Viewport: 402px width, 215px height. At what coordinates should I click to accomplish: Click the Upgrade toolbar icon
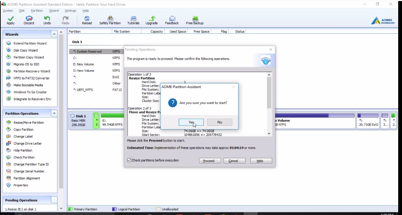point(152,20)
